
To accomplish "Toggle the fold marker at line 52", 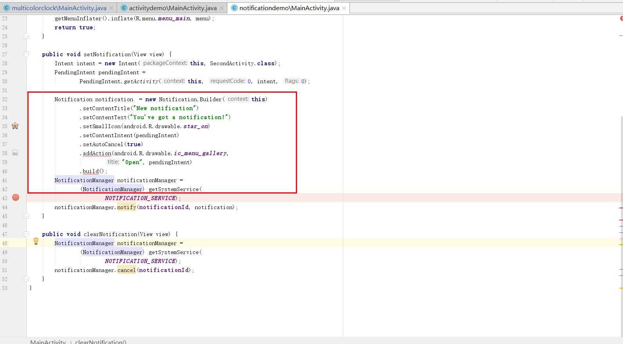I will (26, 279).
